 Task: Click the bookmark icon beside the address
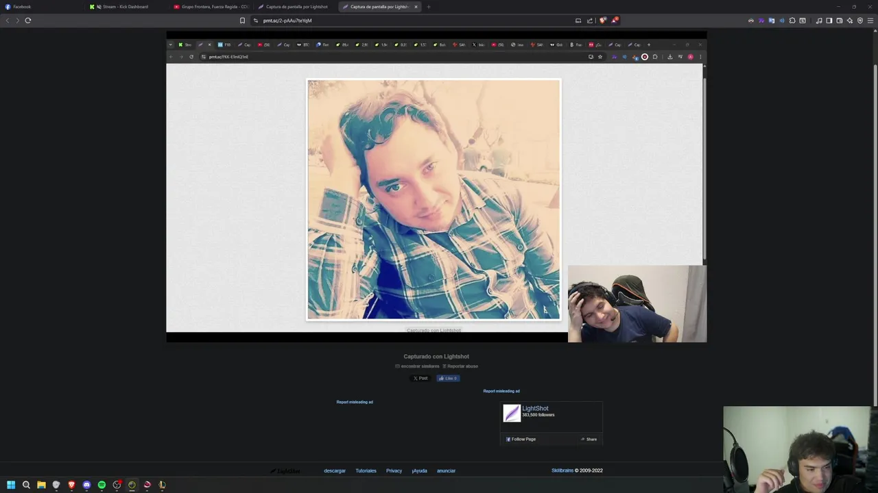point(242,21)
